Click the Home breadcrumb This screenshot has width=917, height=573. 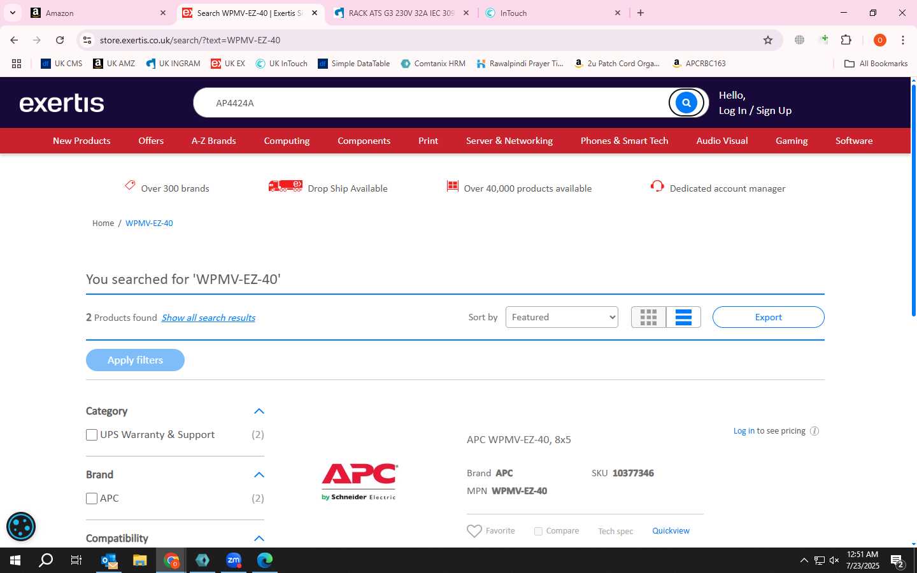pos(103,223)
